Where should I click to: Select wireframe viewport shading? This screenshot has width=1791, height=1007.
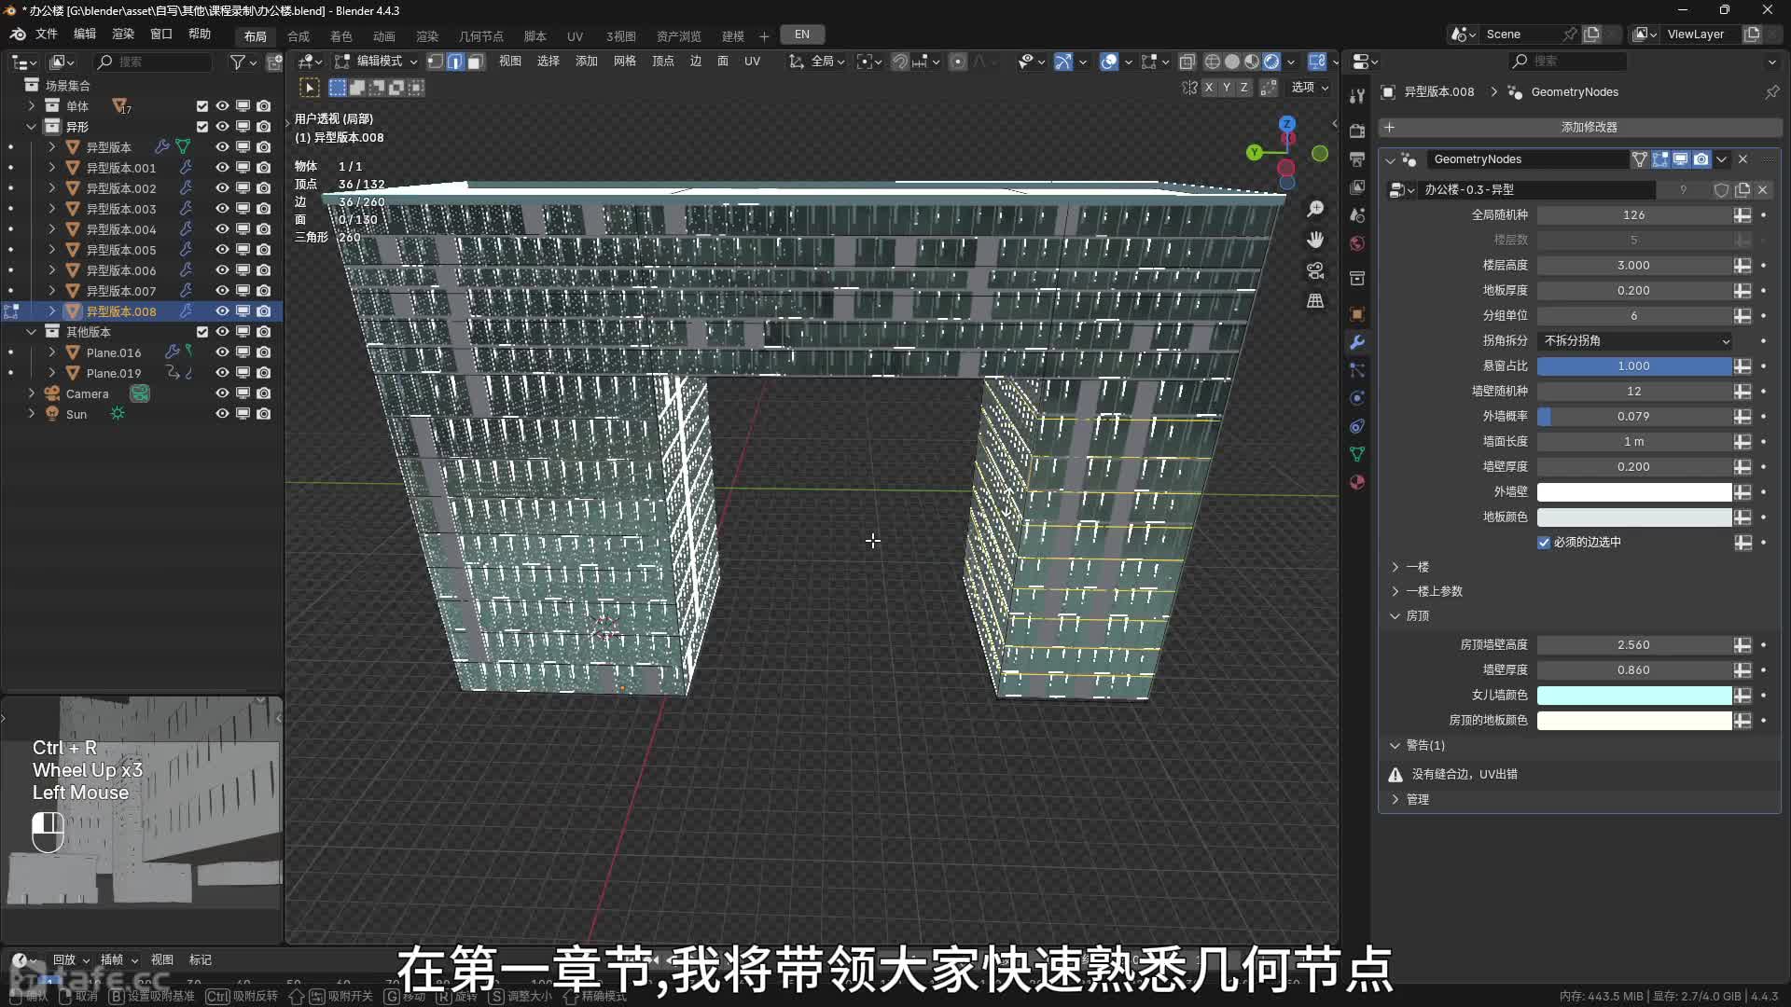(1212, 62)
